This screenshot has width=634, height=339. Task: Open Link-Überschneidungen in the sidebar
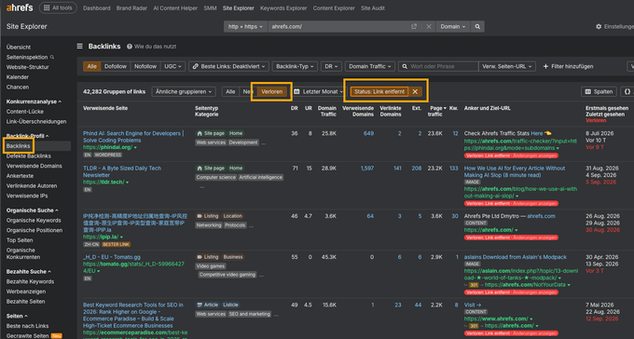tap(36, 121)
